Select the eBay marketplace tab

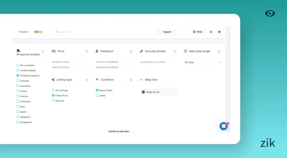tap(38, 32)
